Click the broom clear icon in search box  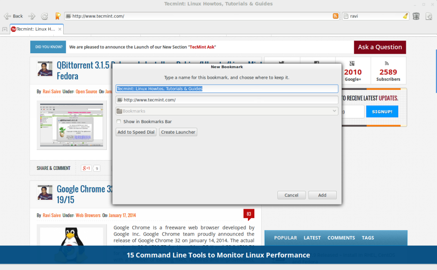point(405,16)
